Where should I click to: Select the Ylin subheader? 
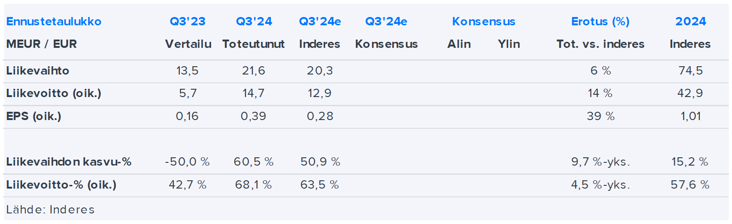point(509,44)
